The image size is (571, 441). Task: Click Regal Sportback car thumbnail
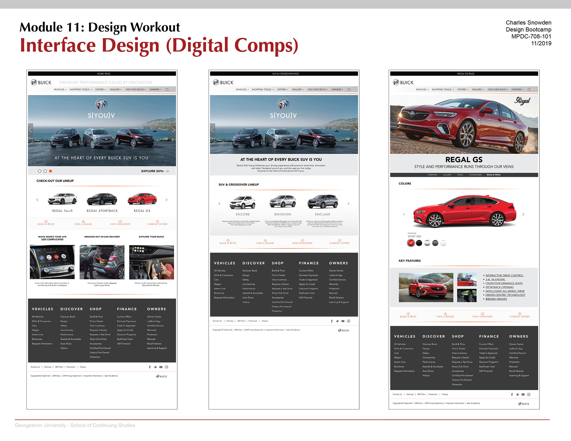click(102, 199)
